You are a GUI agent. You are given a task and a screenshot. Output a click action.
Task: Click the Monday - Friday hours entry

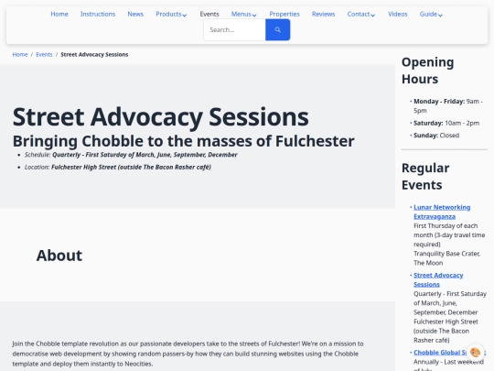click(x=448, y=106)
